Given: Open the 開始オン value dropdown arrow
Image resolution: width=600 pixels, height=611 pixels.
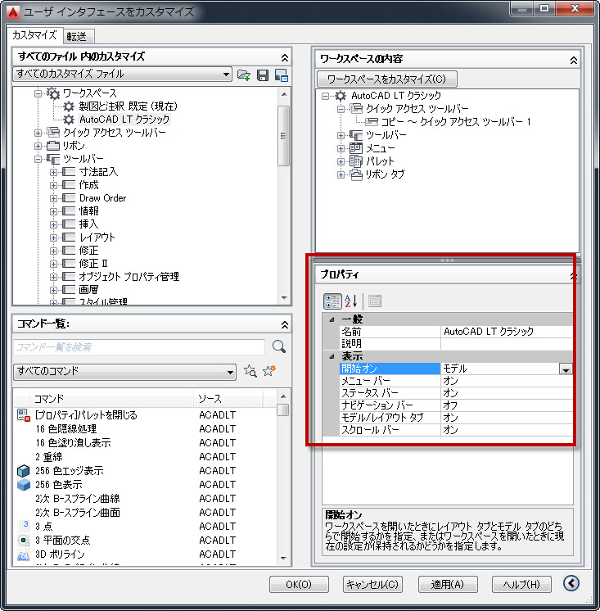Looking at the screenshot, I should (x=566, y=369).
